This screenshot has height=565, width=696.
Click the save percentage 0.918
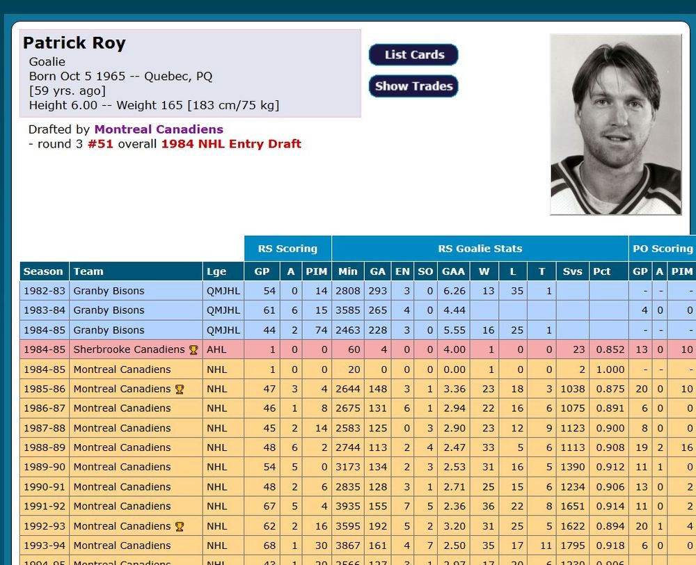[610, 546]
